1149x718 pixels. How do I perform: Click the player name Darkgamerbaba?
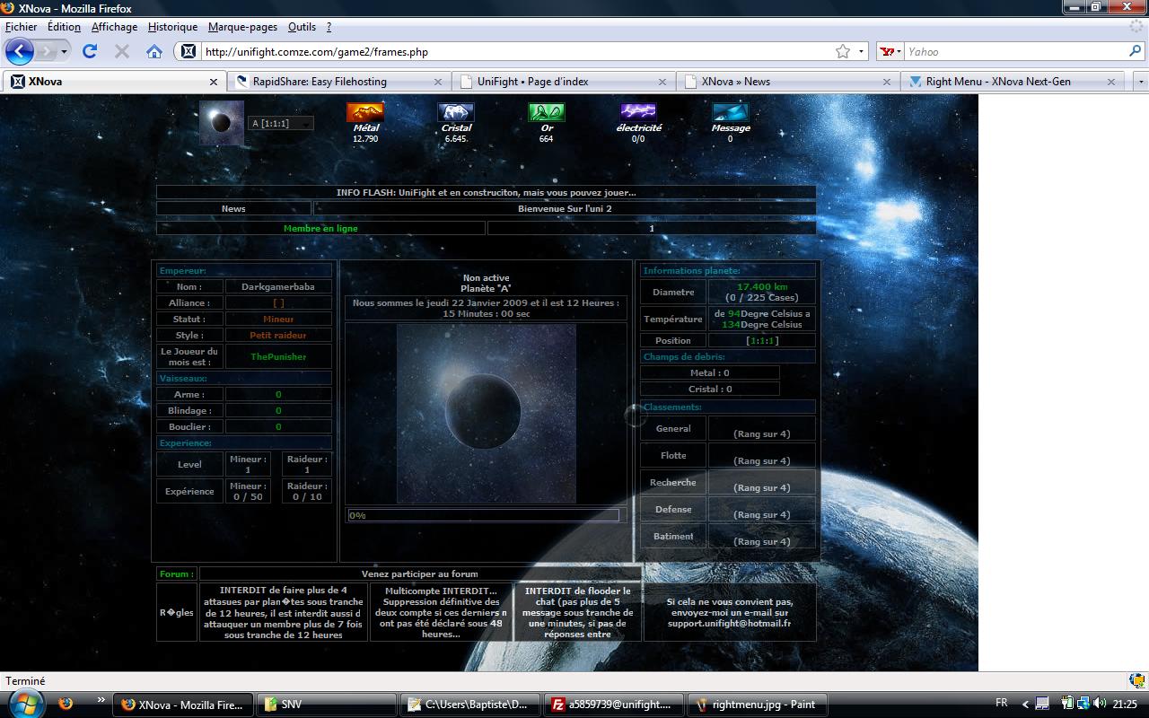click(x=278, y=286)
